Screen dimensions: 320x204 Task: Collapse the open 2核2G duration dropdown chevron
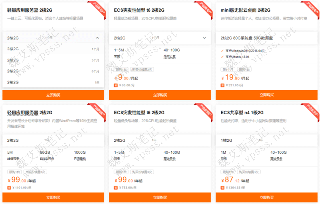tap(97, 38)
